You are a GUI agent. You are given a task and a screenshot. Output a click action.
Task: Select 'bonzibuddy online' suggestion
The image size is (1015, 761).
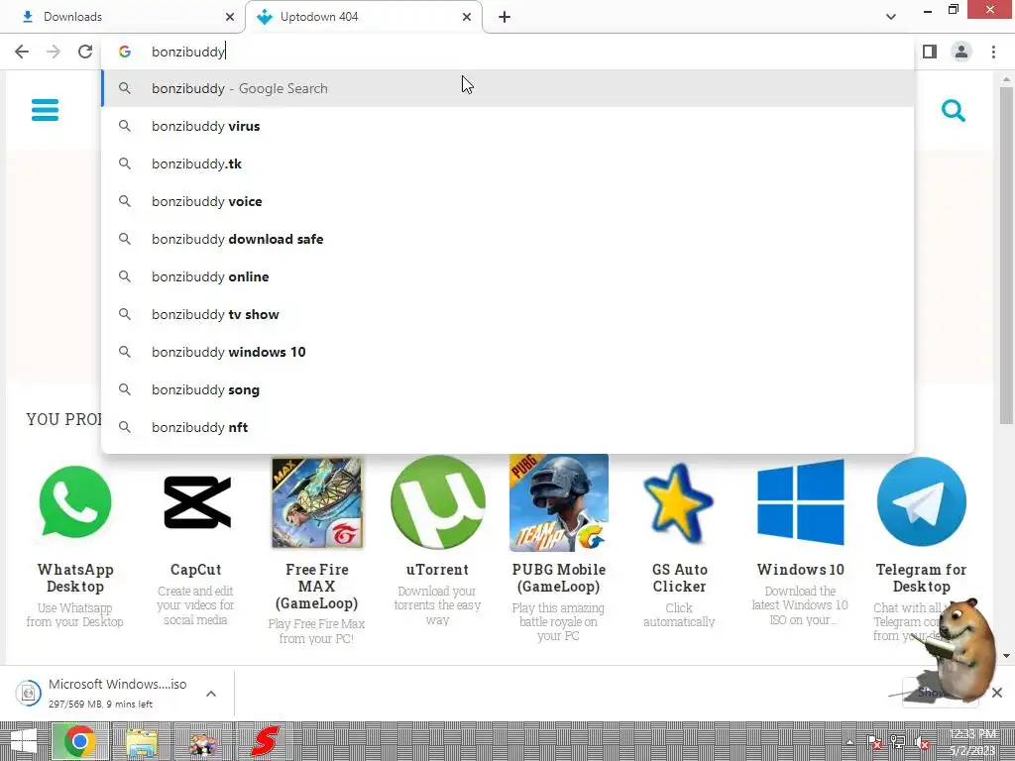pos(507,276)
